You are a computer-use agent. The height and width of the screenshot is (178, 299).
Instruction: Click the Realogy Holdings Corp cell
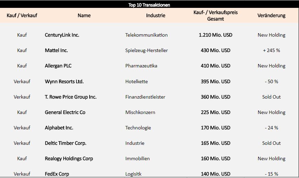pyautogui.click(x=69, y=158)
